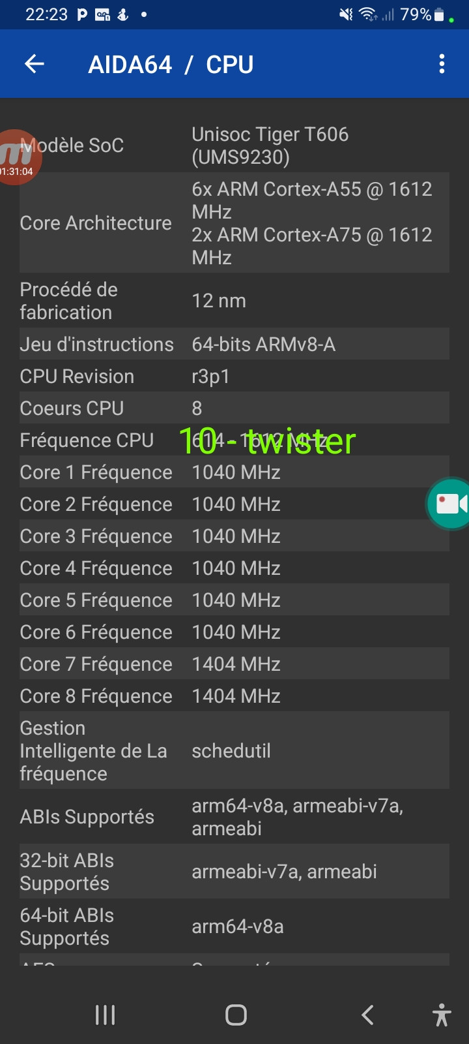Tap the AIDA64 / CPU title
Screen dimensions: 469x1044
(171, 65)
